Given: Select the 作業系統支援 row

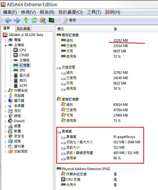Looking at the screenshot, I should click(89, 174).
